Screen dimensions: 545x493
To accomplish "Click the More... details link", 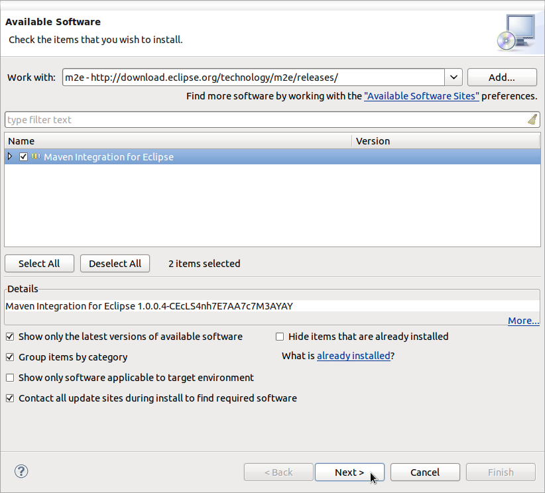I will click(x=523, y=321).
